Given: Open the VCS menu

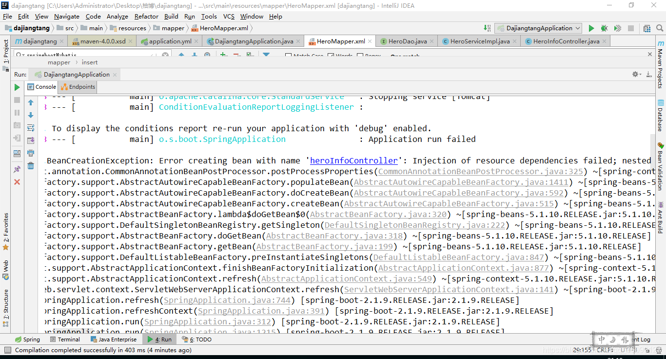Looking at the screenshot, I should click(229, 16).
